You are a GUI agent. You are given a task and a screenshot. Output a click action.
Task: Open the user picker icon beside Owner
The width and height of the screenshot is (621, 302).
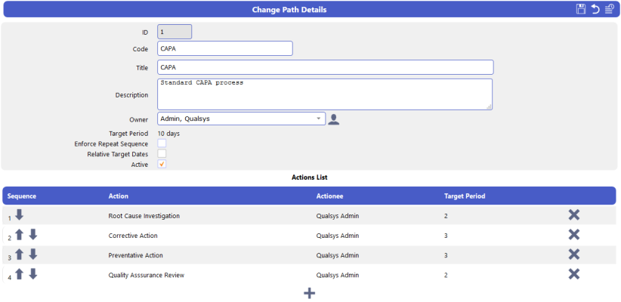click(x=334, y=119)
